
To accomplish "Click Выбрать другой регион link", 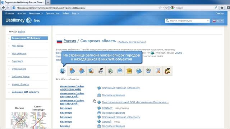I will pyautogui.click(x=132, y=42).
